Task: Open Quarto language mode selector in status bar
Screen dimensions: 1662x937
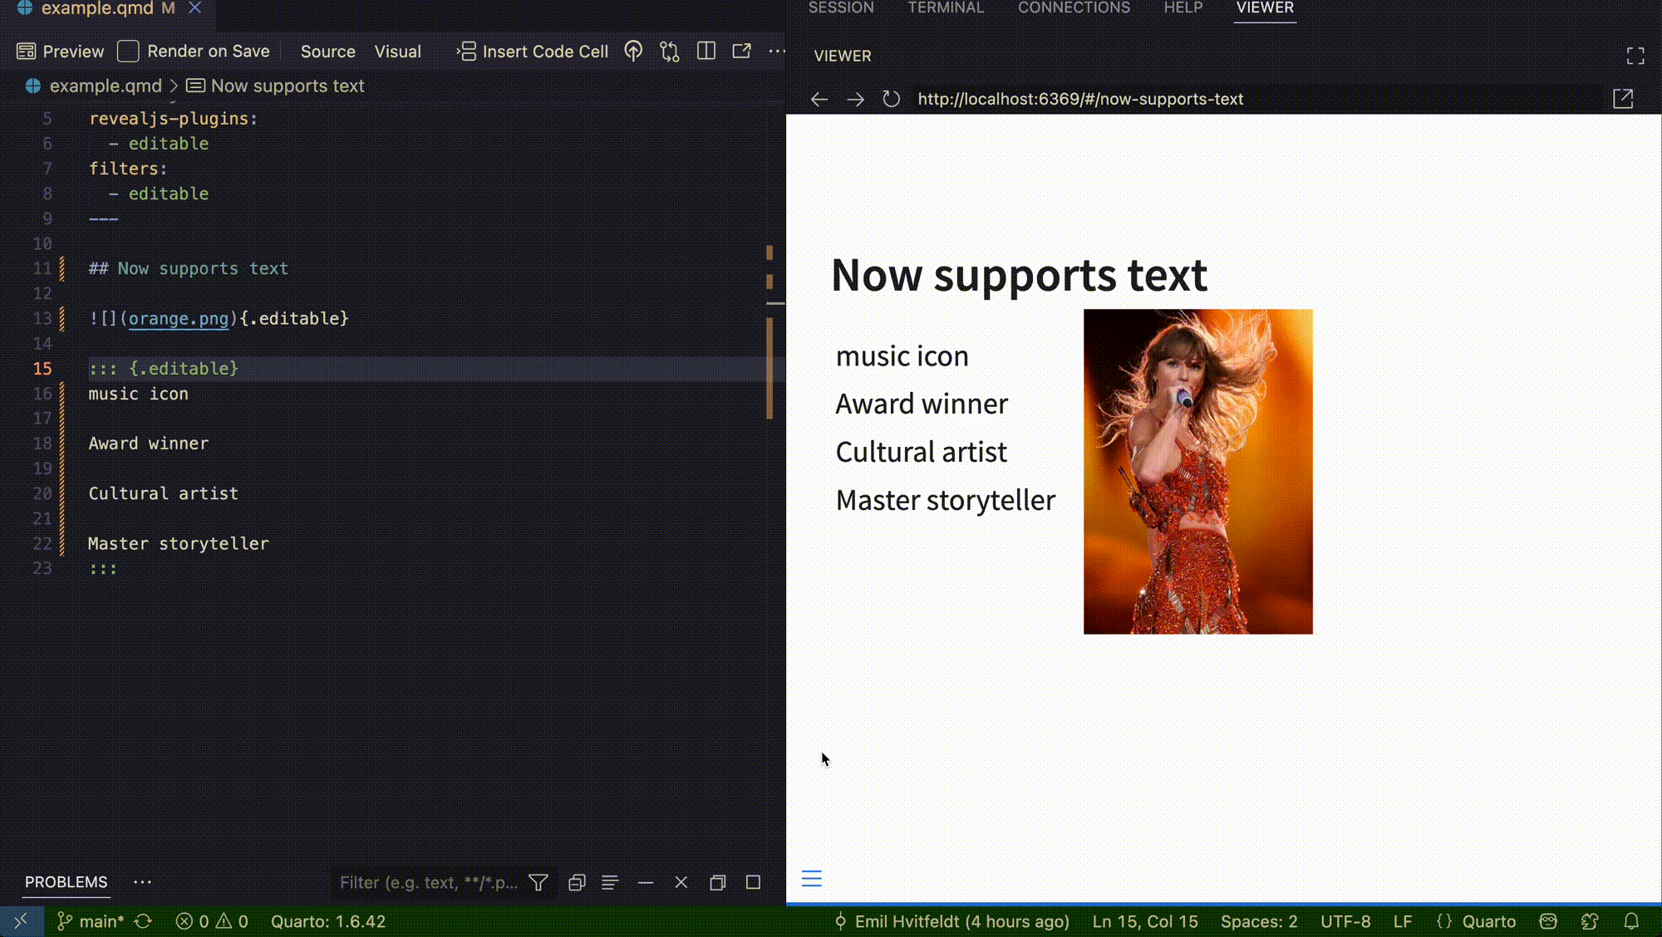Action: 1488,921
